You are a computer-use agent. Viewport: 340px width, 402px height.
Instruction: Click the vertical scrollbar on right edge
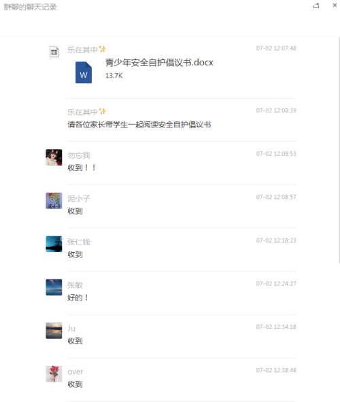click(339, 150)
